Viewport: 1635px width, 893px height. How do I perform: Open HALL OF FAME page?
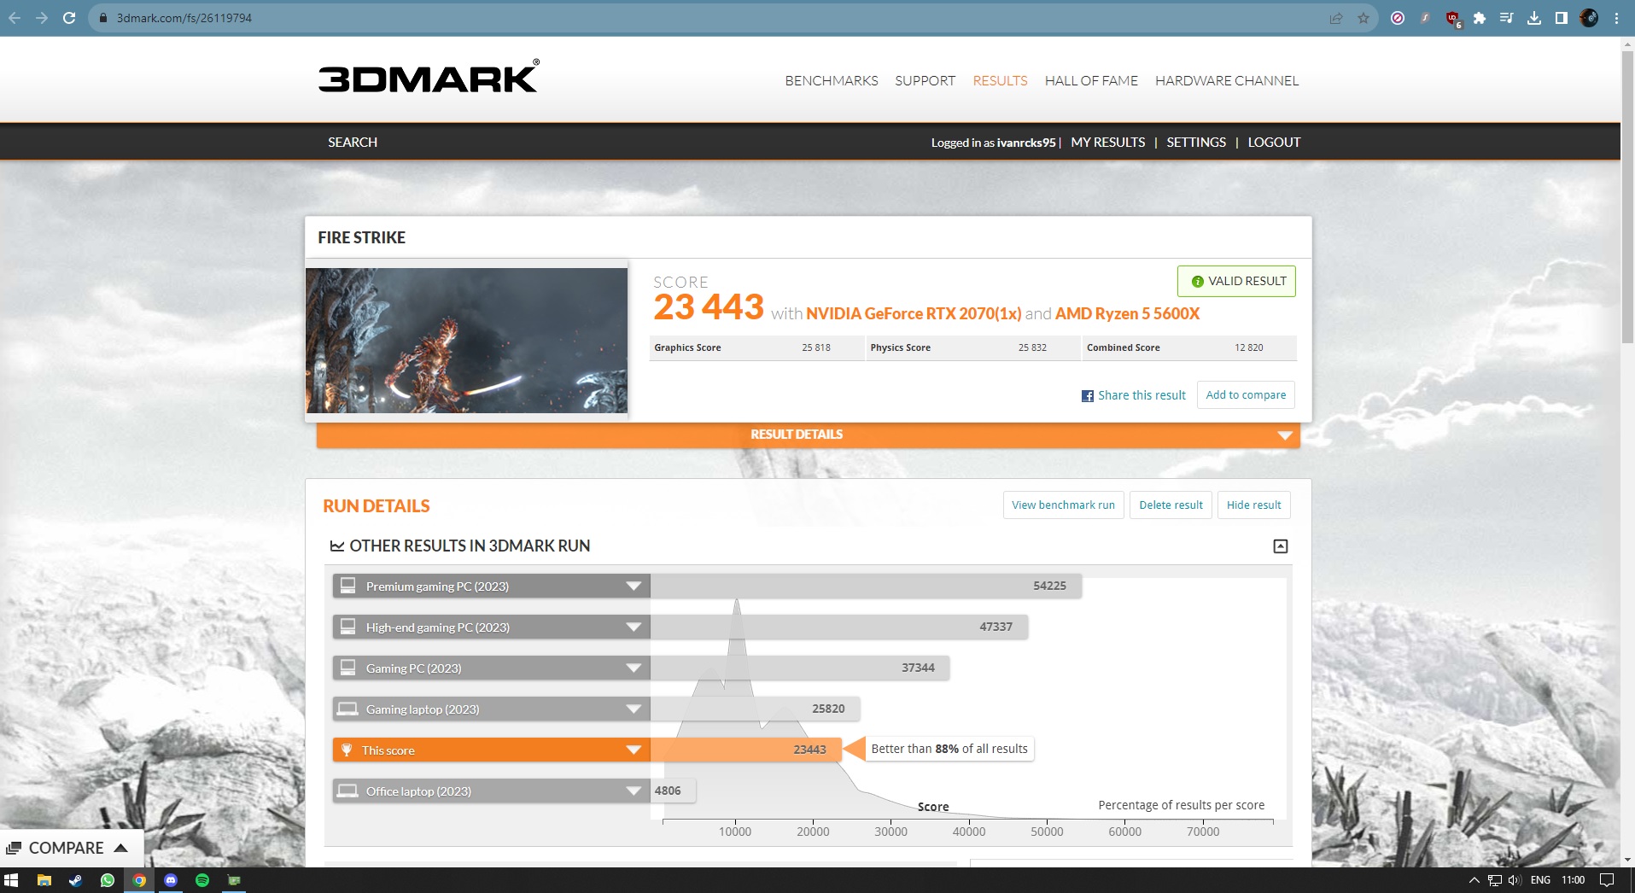[x=1091, y=81]
